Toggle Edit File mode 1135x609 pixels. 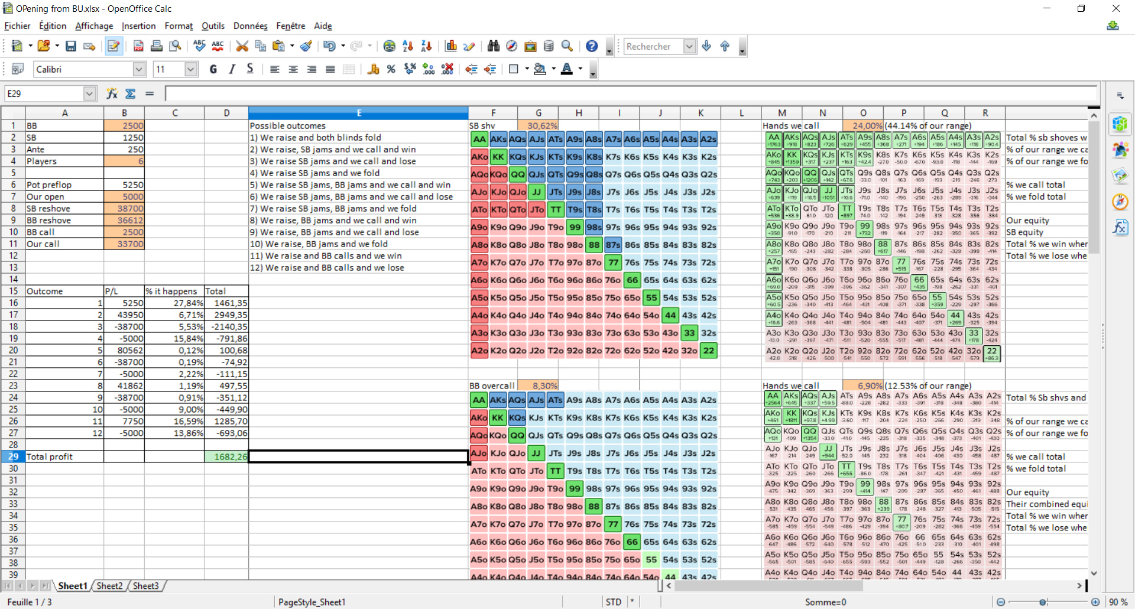[x=113, y=46]
